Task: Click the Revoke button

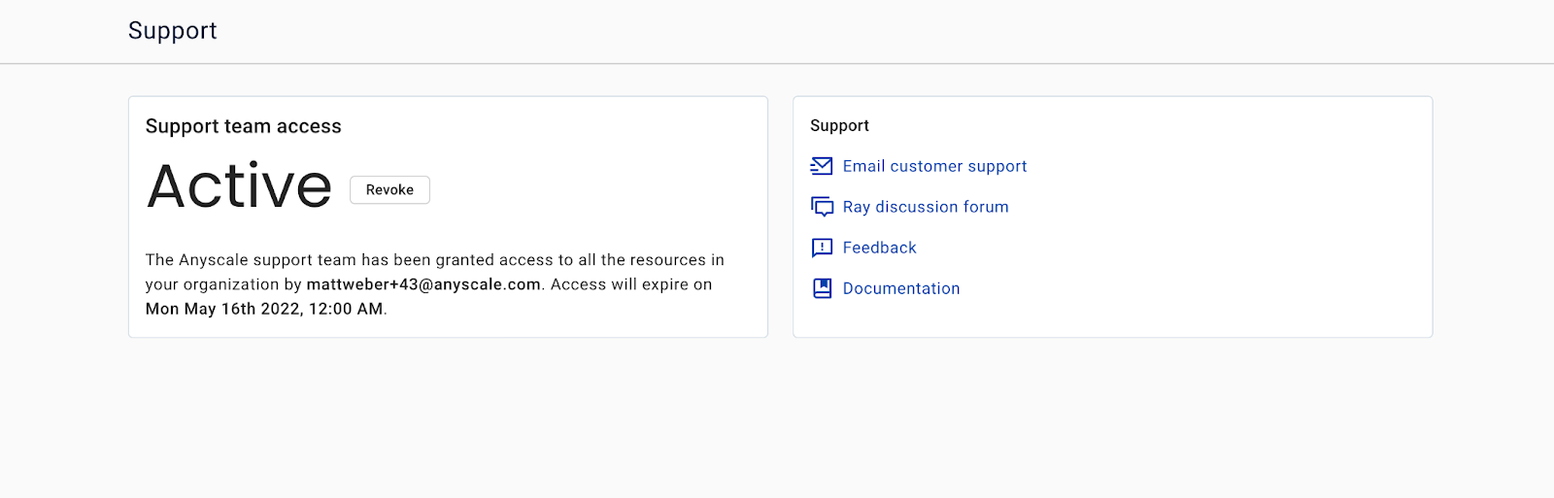Action: point(389,189)
